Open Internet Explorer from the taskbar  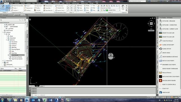(10, 100)
